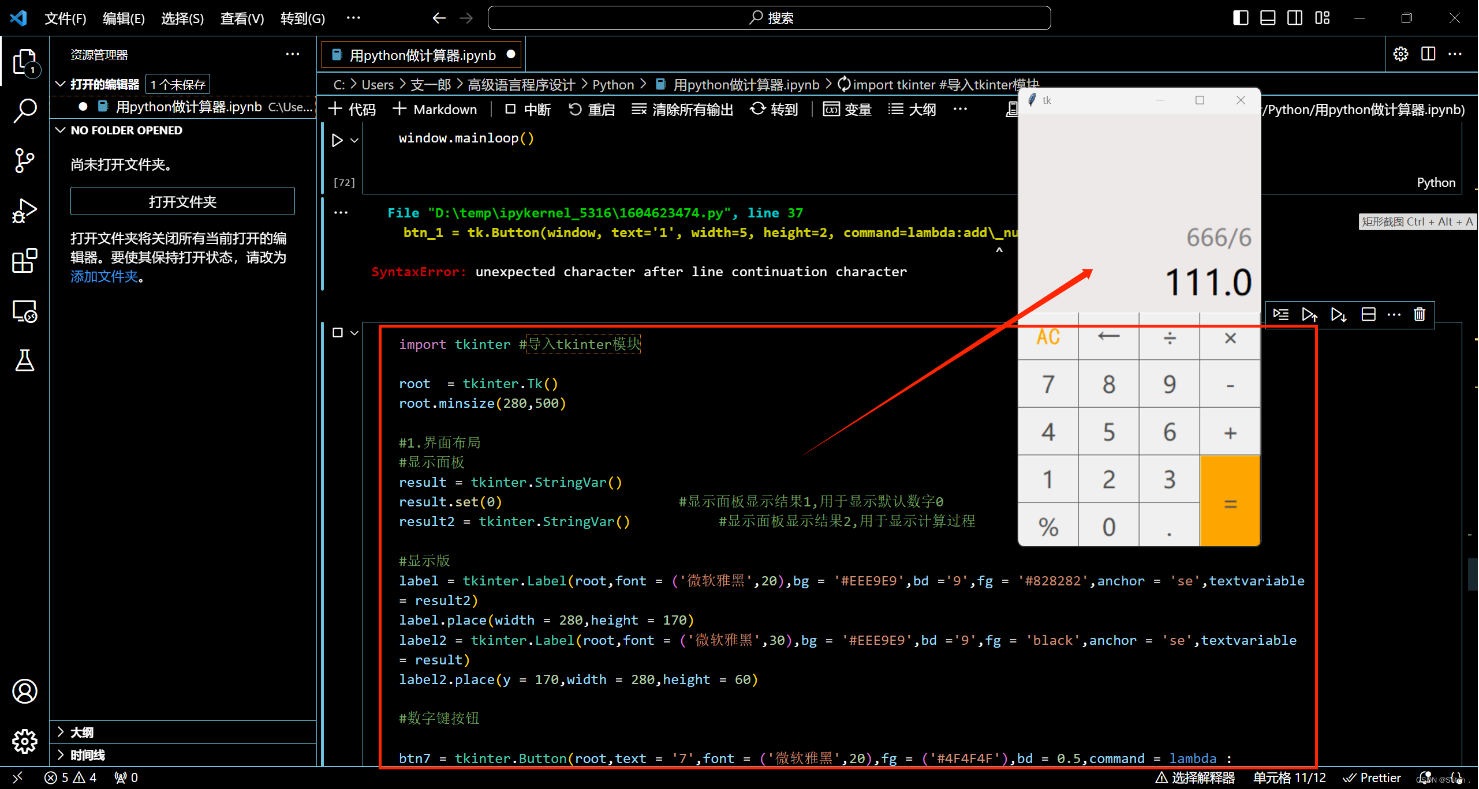Click the Python language mode of cell 72
Viewport: 1479px width, 789px height.
click(1436, 183)
